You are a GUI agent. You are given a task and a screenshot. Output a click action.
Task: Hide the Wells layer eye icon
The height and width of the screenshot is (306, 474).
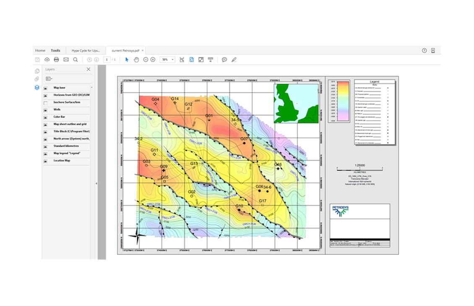pyautogui.click(x=45, y=110)
